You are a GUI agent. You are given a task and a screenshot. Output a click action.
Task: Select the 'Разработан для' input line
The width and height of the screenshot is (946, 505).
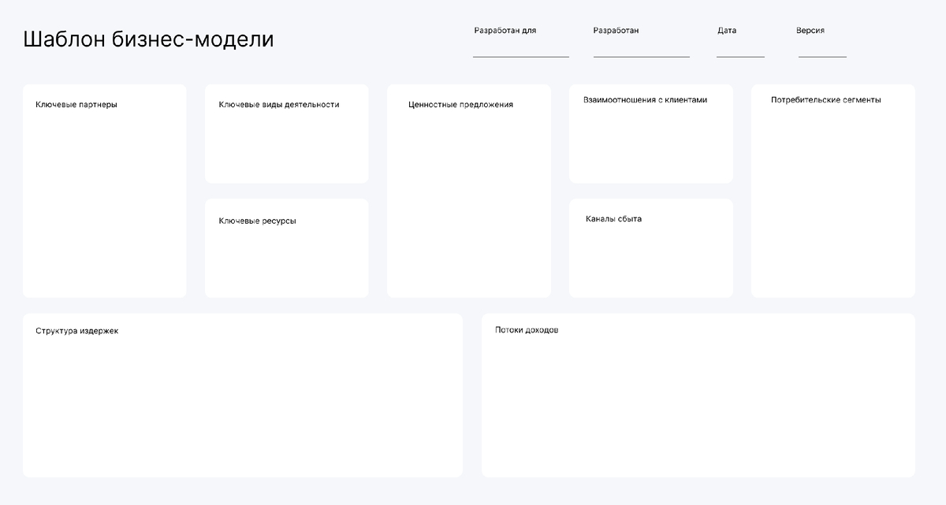point(521,57)
